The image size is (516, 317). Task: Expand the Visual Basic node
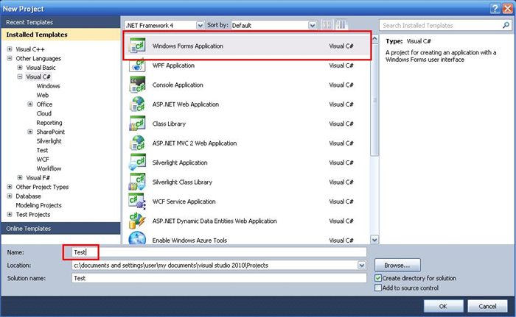point(20,68)
